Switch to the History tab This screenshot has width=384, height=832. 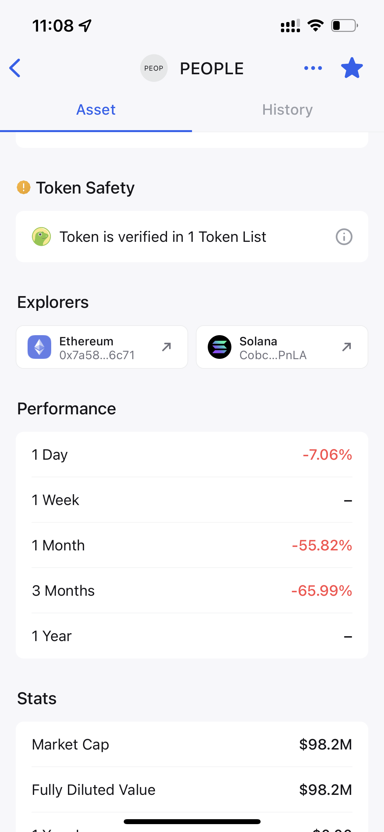[x=288, y=110]
